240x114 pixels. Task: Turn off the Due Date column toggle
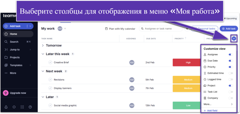point(231,61)
